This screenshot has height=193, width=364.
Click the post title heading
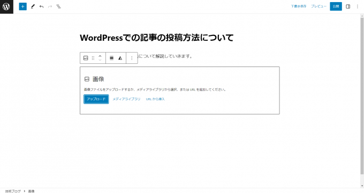157,38
